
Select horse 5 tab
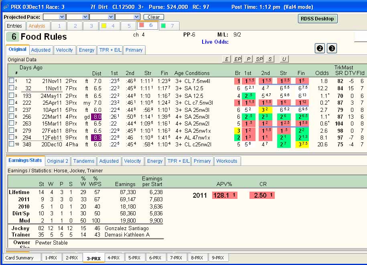coord(129,26)
